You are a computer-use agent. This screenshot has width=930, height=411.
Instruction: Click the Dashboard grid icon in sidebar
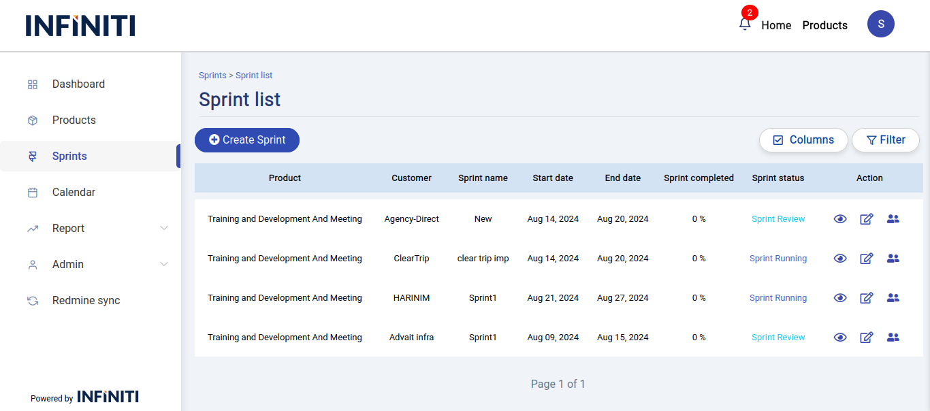click(x=33, y=84)
